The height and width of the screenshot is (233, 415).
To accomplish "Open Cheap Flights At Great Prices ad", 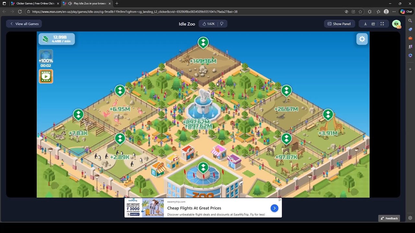I will point(194,208).
